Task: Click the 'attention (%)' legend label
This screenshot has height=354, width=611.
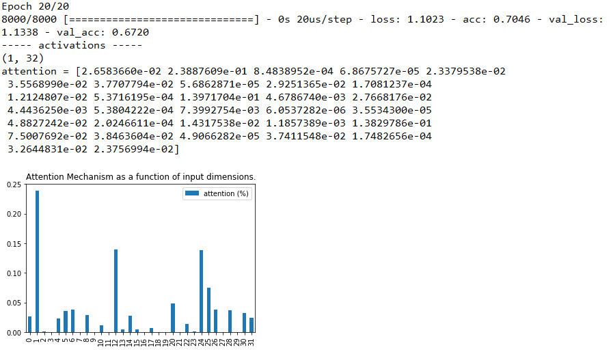Action: [226, 193]
